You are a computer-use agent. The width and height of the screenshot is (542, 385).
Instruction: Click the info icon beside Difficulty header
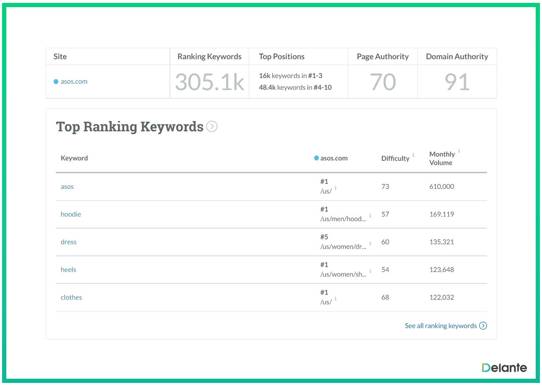[x=413, y=155]
